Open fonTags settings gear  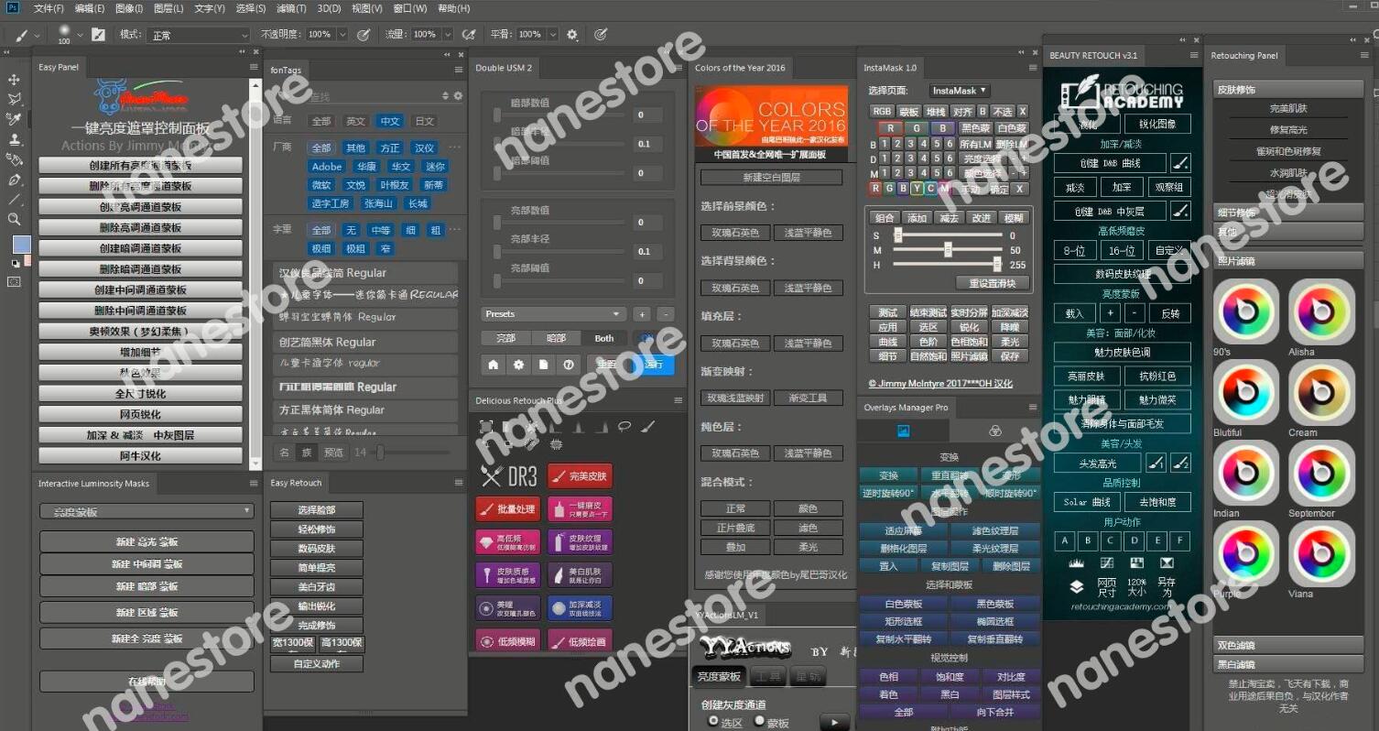point(459,96)
